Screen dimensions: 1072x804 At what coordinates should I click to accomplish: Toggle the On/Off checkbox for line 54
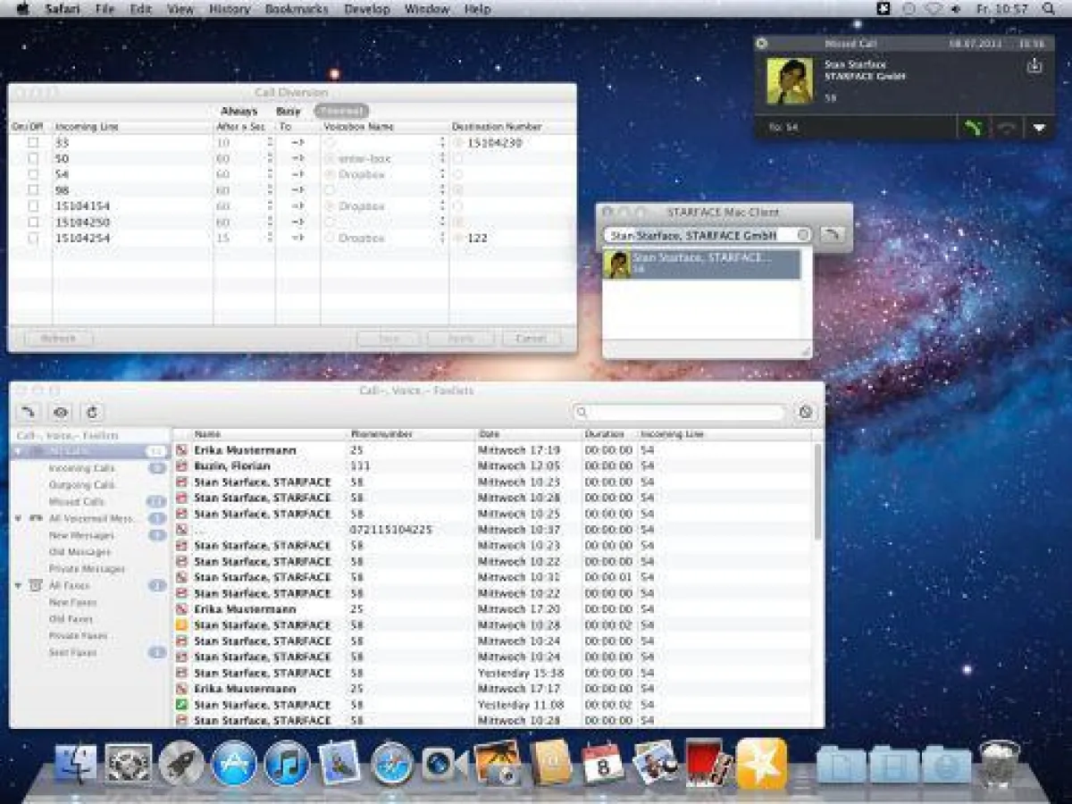pyautogui.click(x=33, y=173)
